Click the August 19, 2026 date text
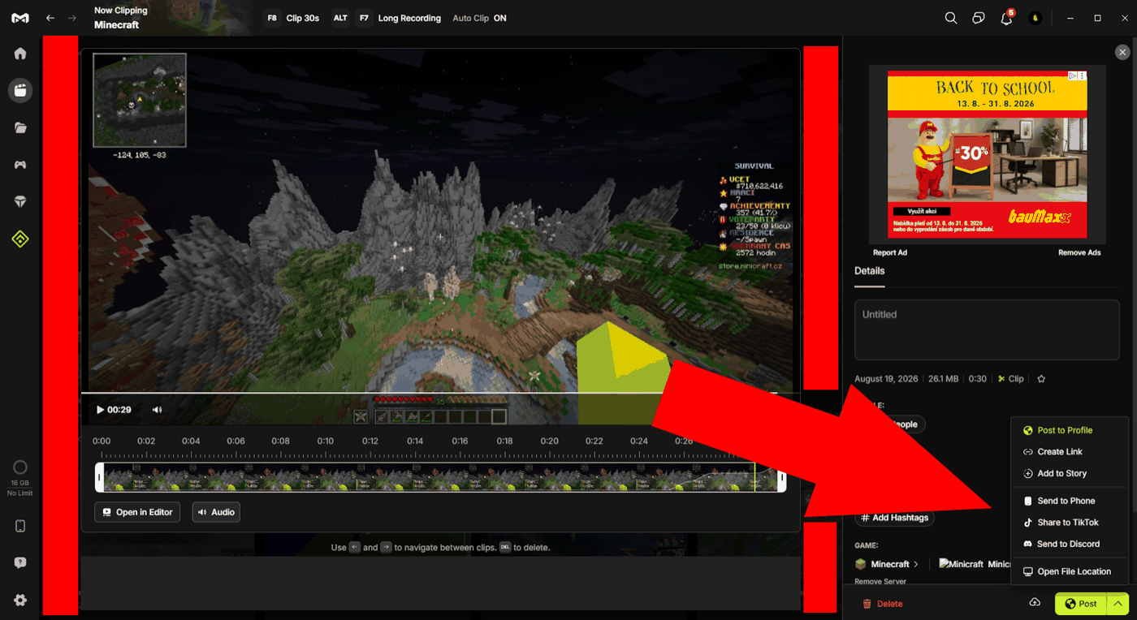 888,379
